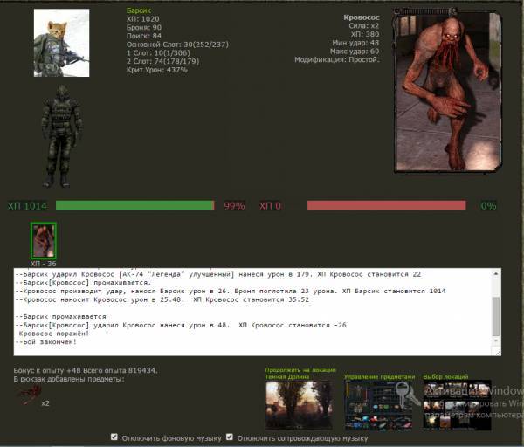Viewport: 524px width, 447px height.
Task: Click the Барсик player avatar picture
Action: 61,37
